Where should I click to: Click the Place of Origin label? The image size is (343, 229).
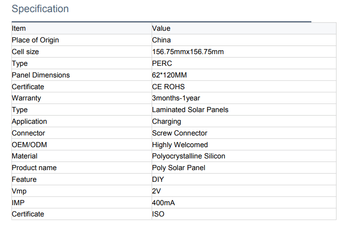click(35, 40)
